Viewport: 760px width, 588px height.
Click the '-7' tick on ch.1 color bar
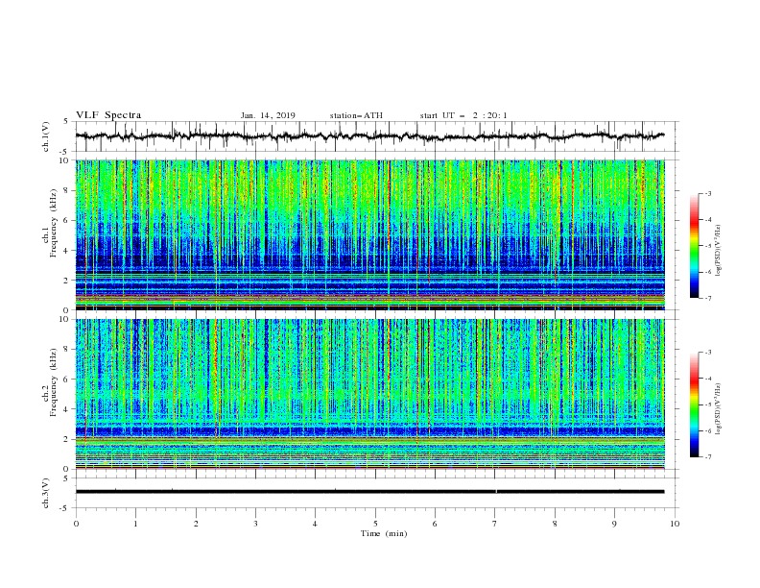[x=707, y=298]
